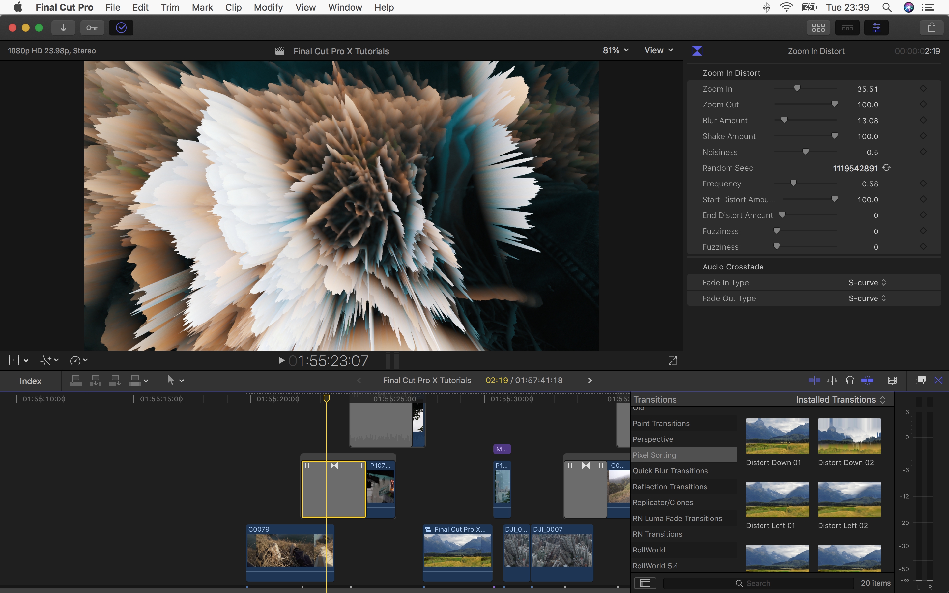
Task: Open the keyword editor key icon
Action: pos(92,27)
